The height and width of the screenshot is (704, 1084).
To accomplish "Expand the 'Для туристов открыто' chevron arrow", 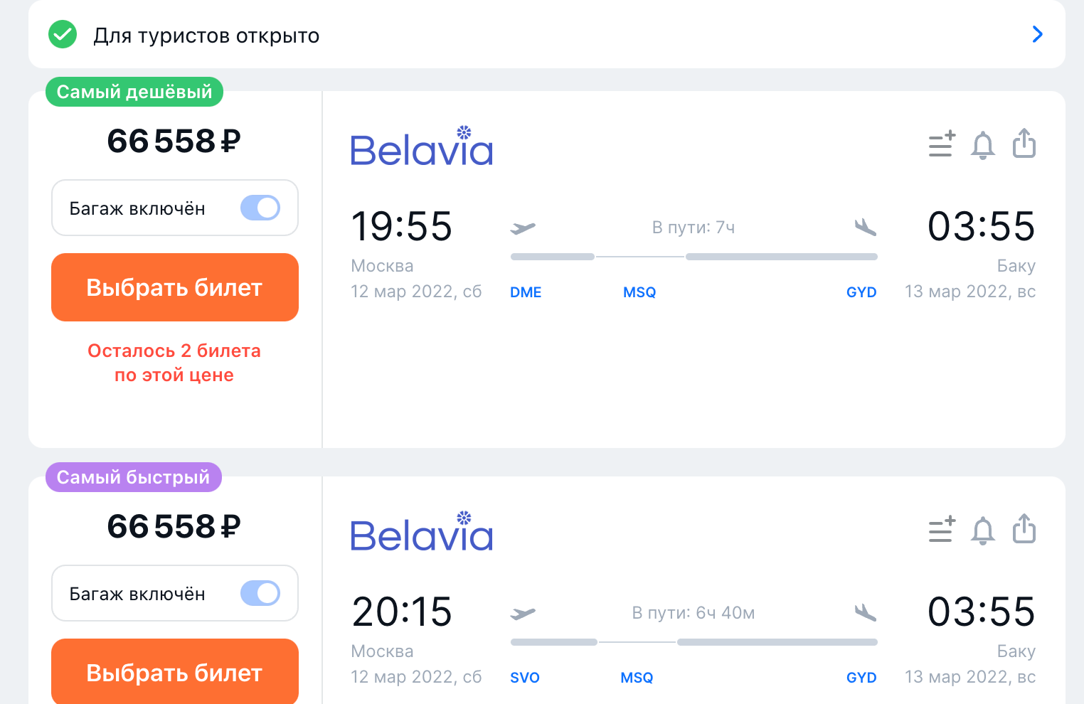I will pos(1038,34).
